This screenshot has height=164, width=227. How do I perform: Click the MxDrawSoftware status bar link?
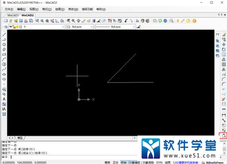tap(215, 162)
